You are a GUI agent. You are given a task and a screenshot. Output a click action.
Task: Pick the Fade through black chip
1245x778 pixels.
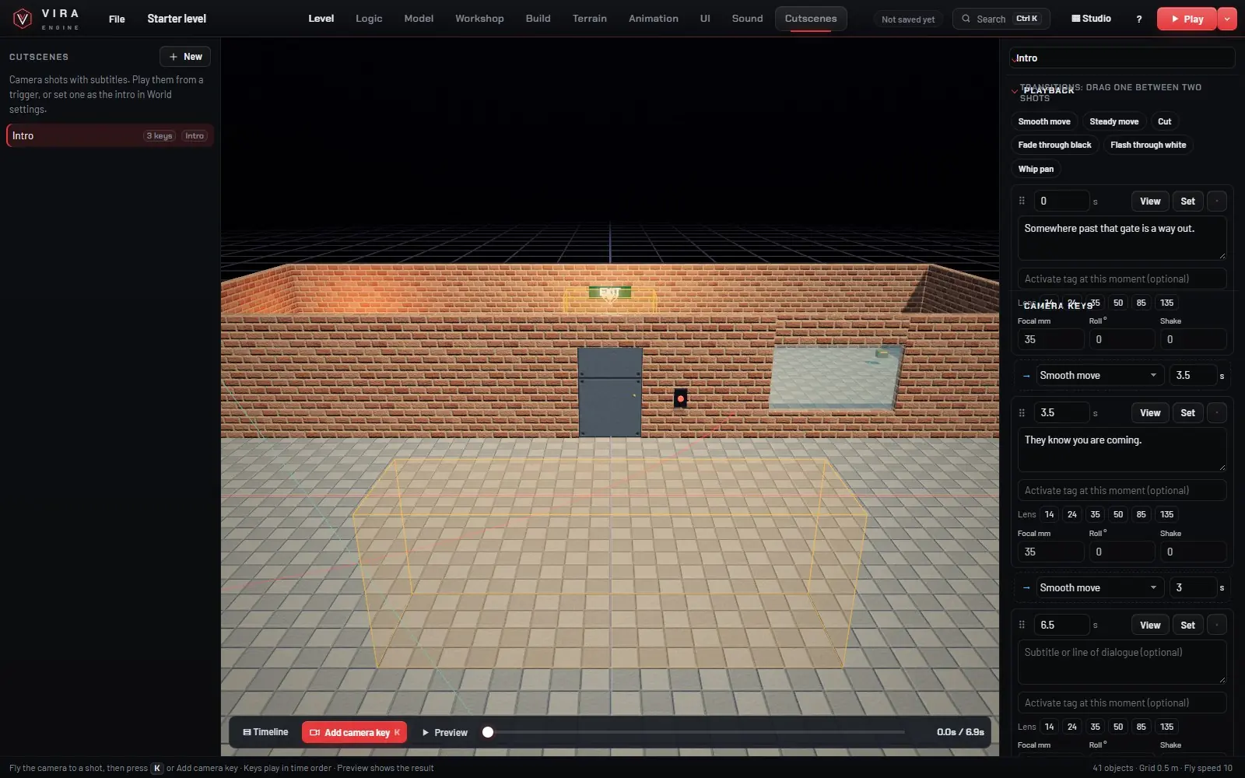pyautogui.click(x=1054, y=145)
